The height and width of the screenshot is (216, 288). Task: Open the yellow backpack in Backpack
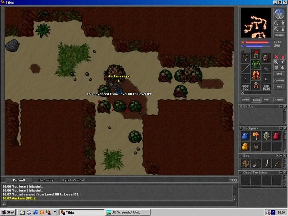coord(246,147)
